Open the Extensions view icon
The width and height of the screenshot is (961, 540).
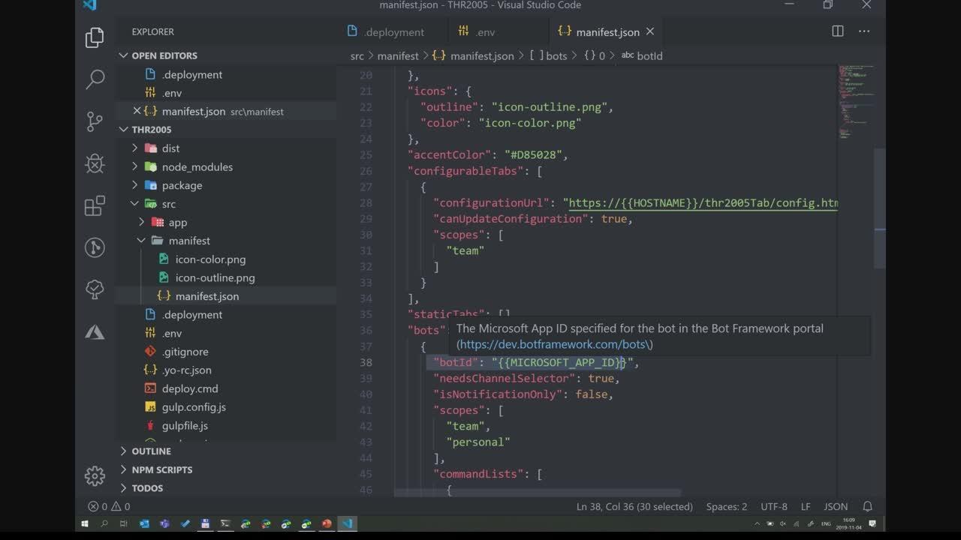[95, 206]
